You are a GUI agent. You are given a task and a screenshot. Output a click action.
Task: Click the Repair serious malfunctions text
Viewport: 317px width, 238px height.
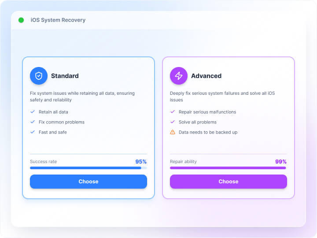click(207, 112)
